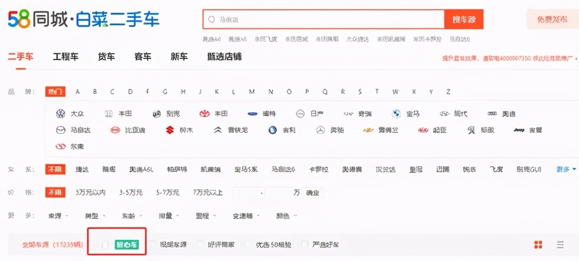Expand 更多 car series list
The image size is (579, 261).
[x=566, y=169]
